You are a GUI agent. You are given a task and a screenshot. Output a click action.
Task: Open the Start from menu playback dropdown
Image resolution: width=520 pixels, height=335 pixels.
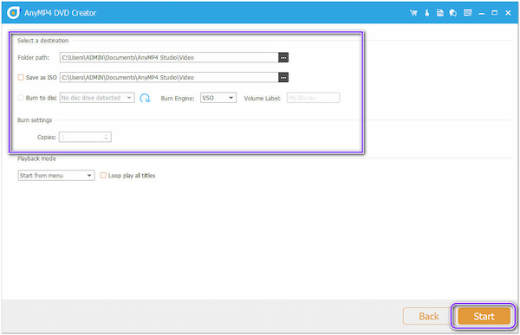56,175
